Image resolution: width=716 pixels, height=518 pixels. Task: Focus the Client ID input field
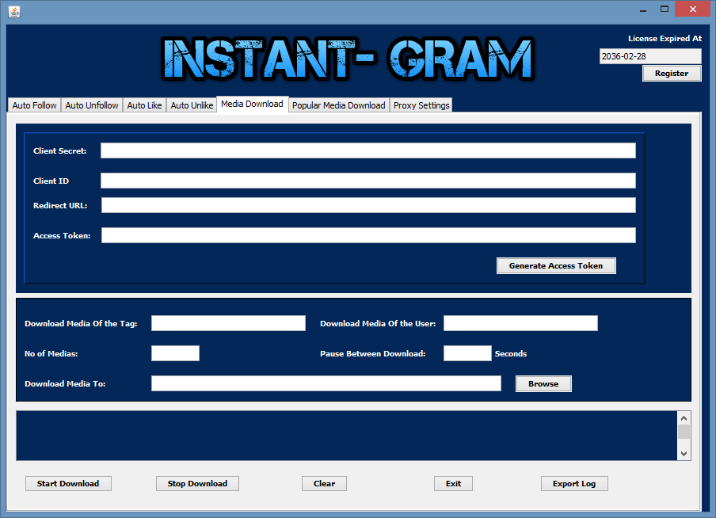click(368, 181)
